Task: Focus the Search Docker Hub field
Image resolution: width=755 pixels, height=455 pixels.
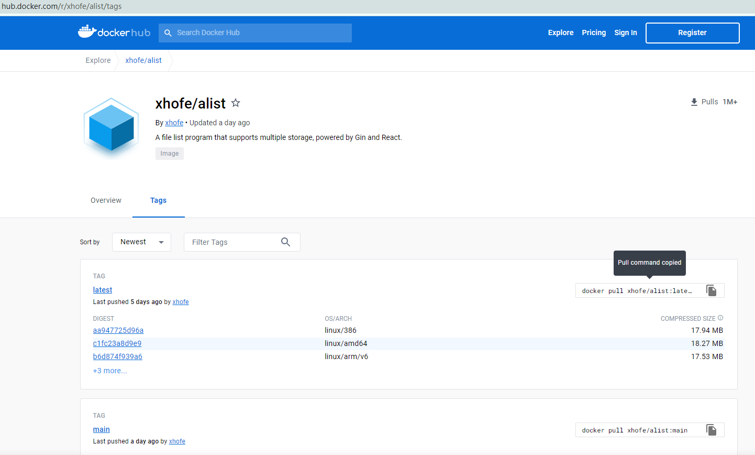Action: point(255,32)
